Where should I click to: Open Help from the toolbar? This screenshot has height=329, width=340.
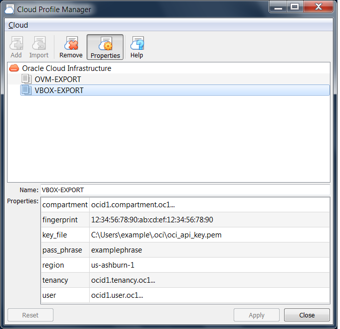pos(137,47)
